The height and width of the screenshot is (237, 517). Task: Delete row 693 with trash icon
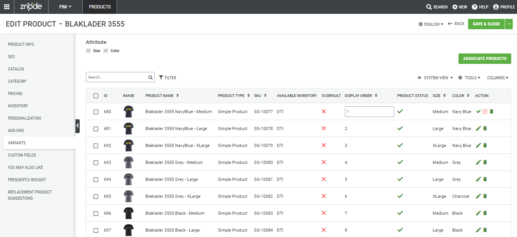[485, 162]
